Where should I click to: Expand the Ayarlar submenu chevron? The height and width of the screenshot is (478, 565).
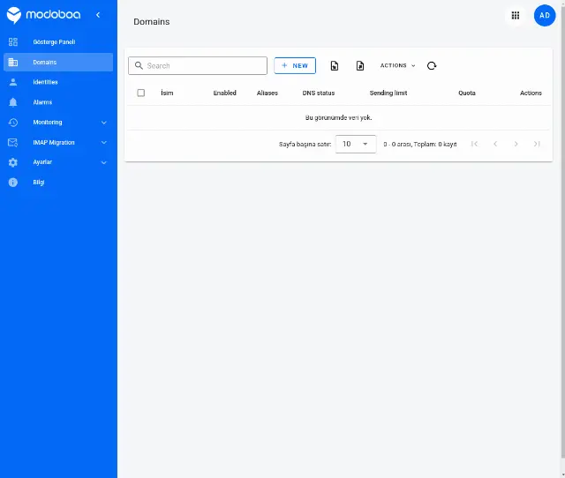pyautogui.click(x=104, y=162)
